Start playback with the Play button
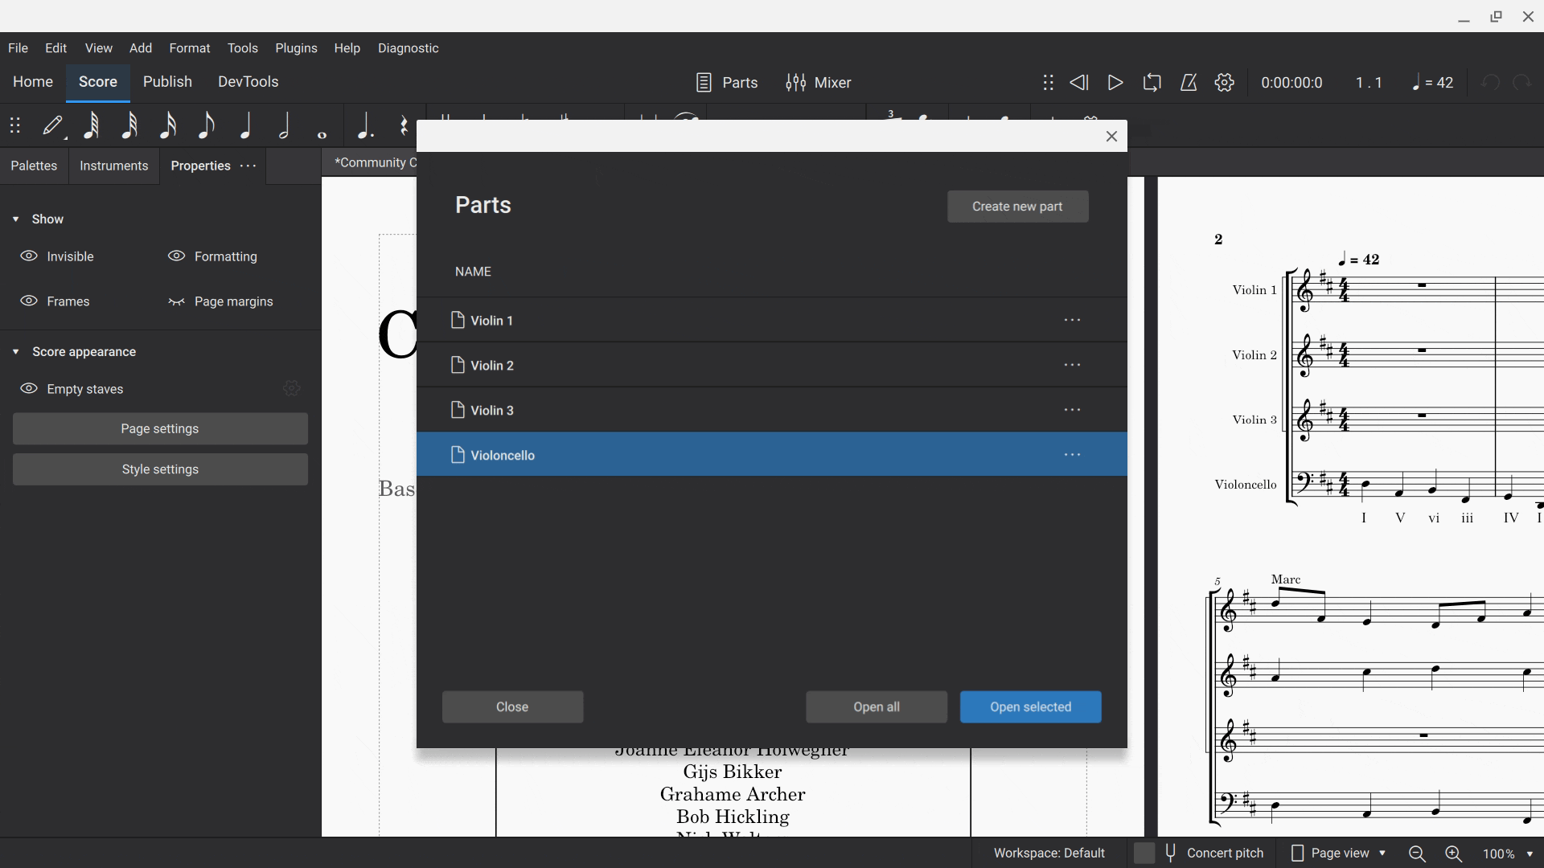 (1115, 82)
